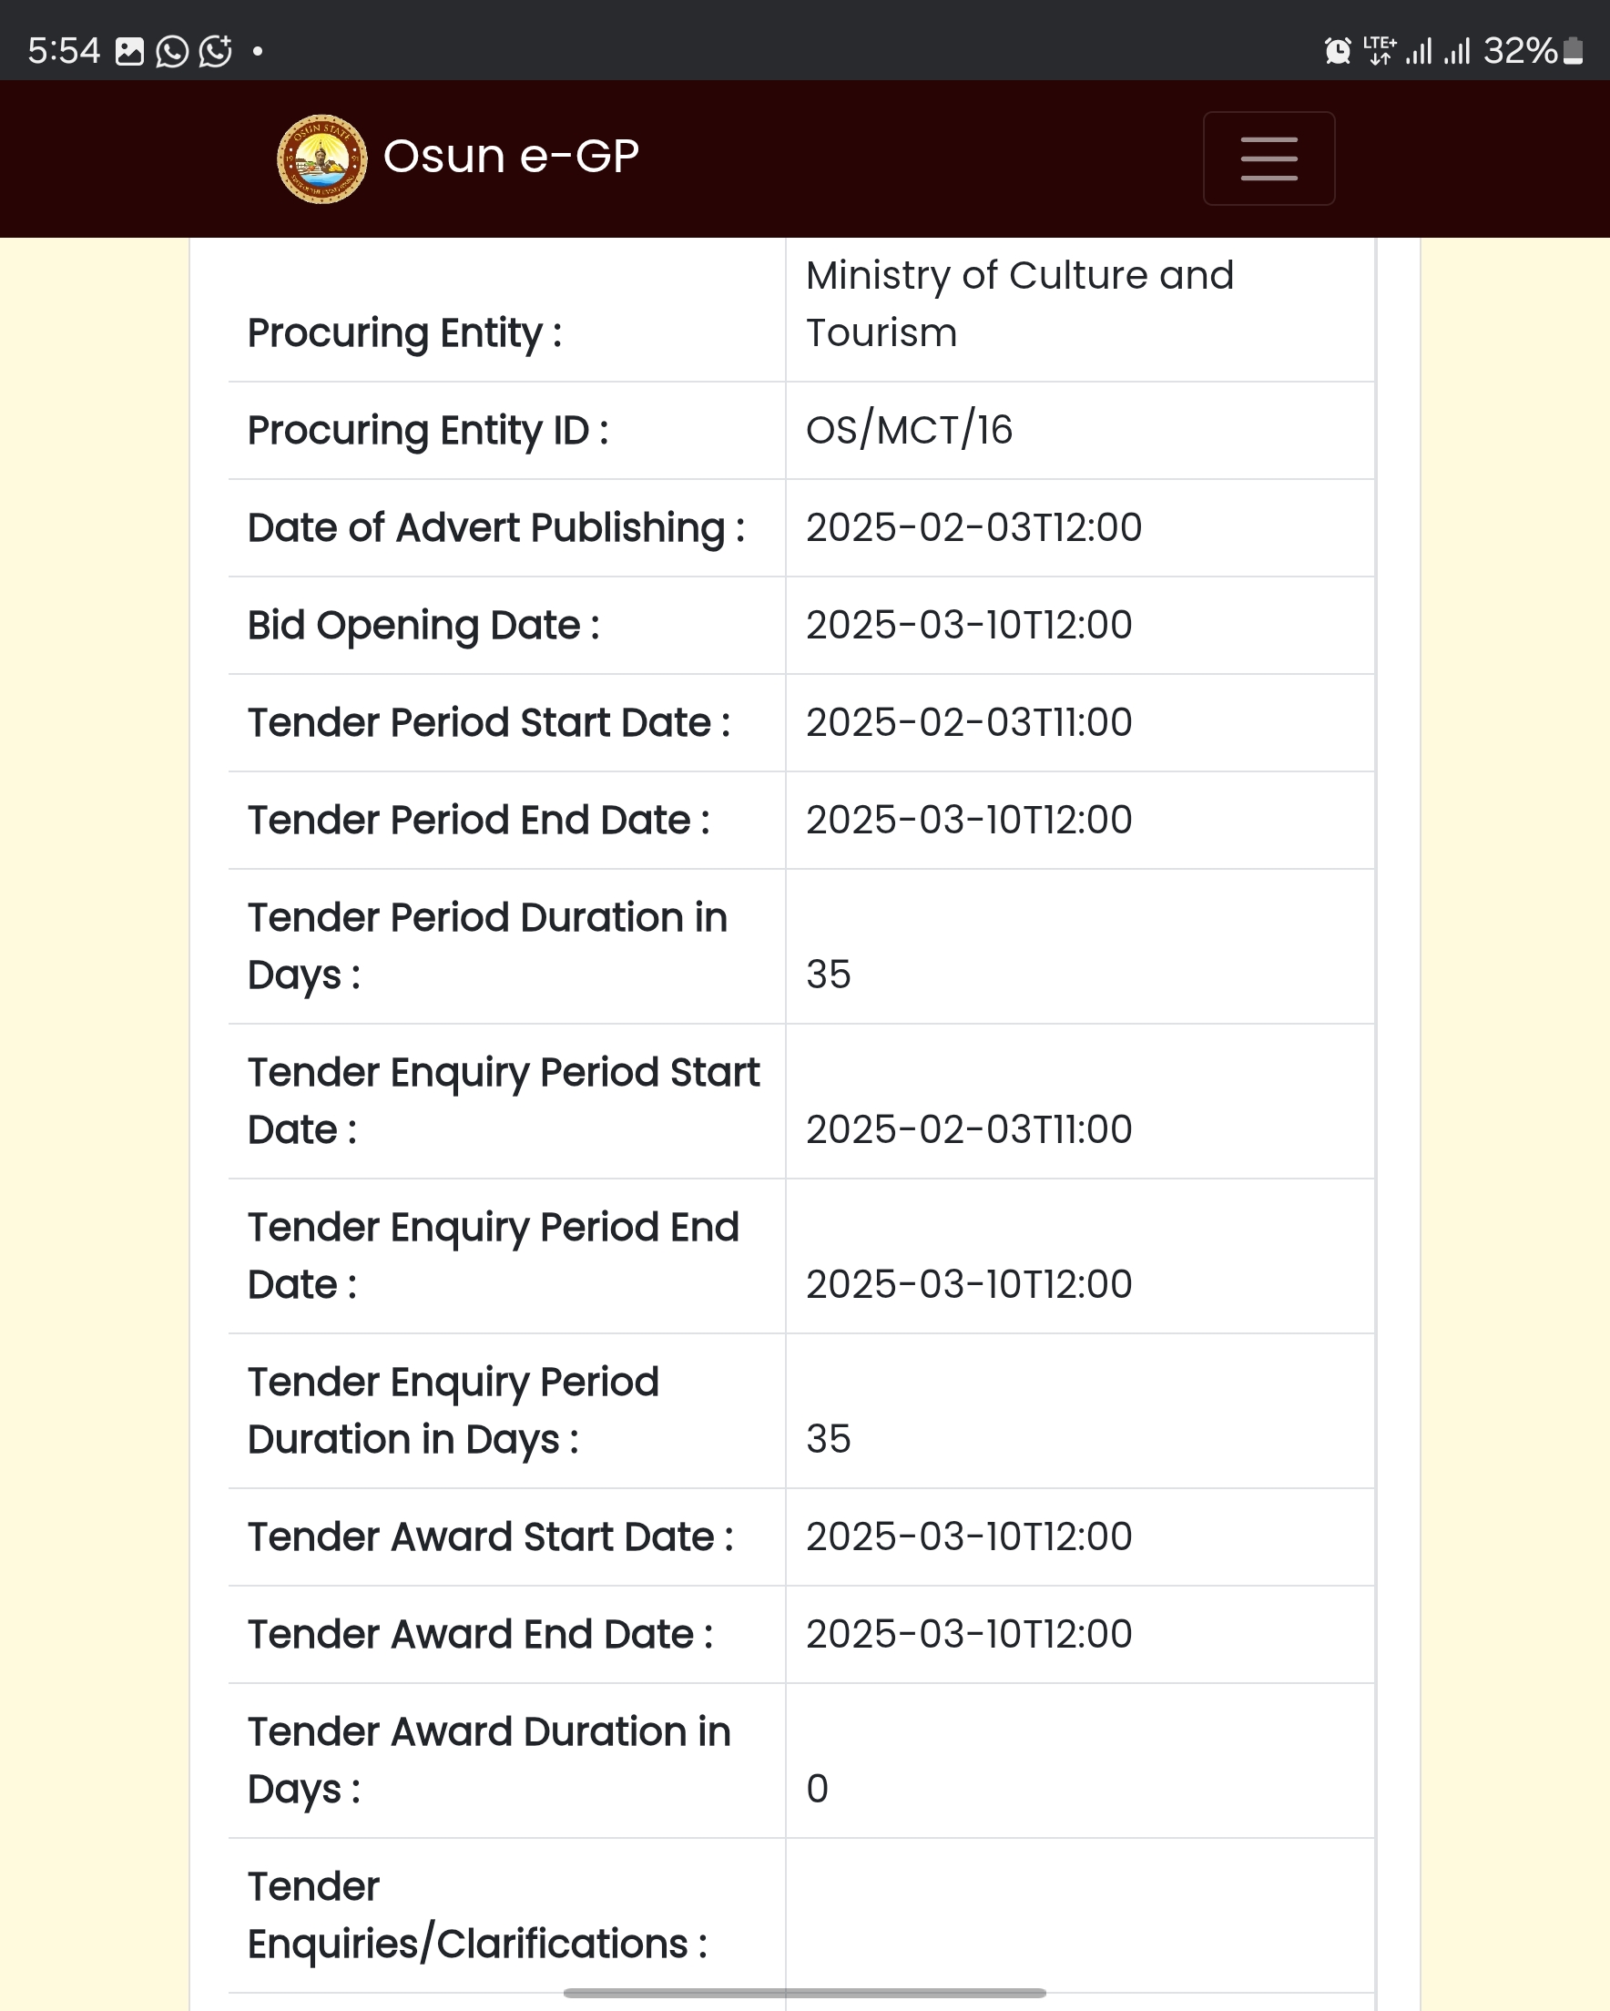Tap the 5:54 clock in status bar
Image resolution: width=1610 pixels, height=2011 pixels.
[64, 50]
